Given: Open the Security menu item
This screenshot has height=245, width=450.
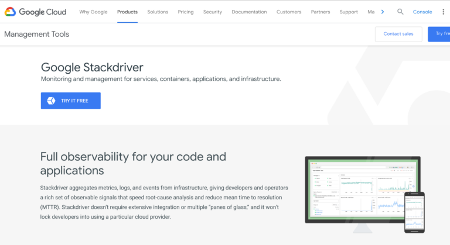Looking at the screenshot, I should tap(212, 12).
